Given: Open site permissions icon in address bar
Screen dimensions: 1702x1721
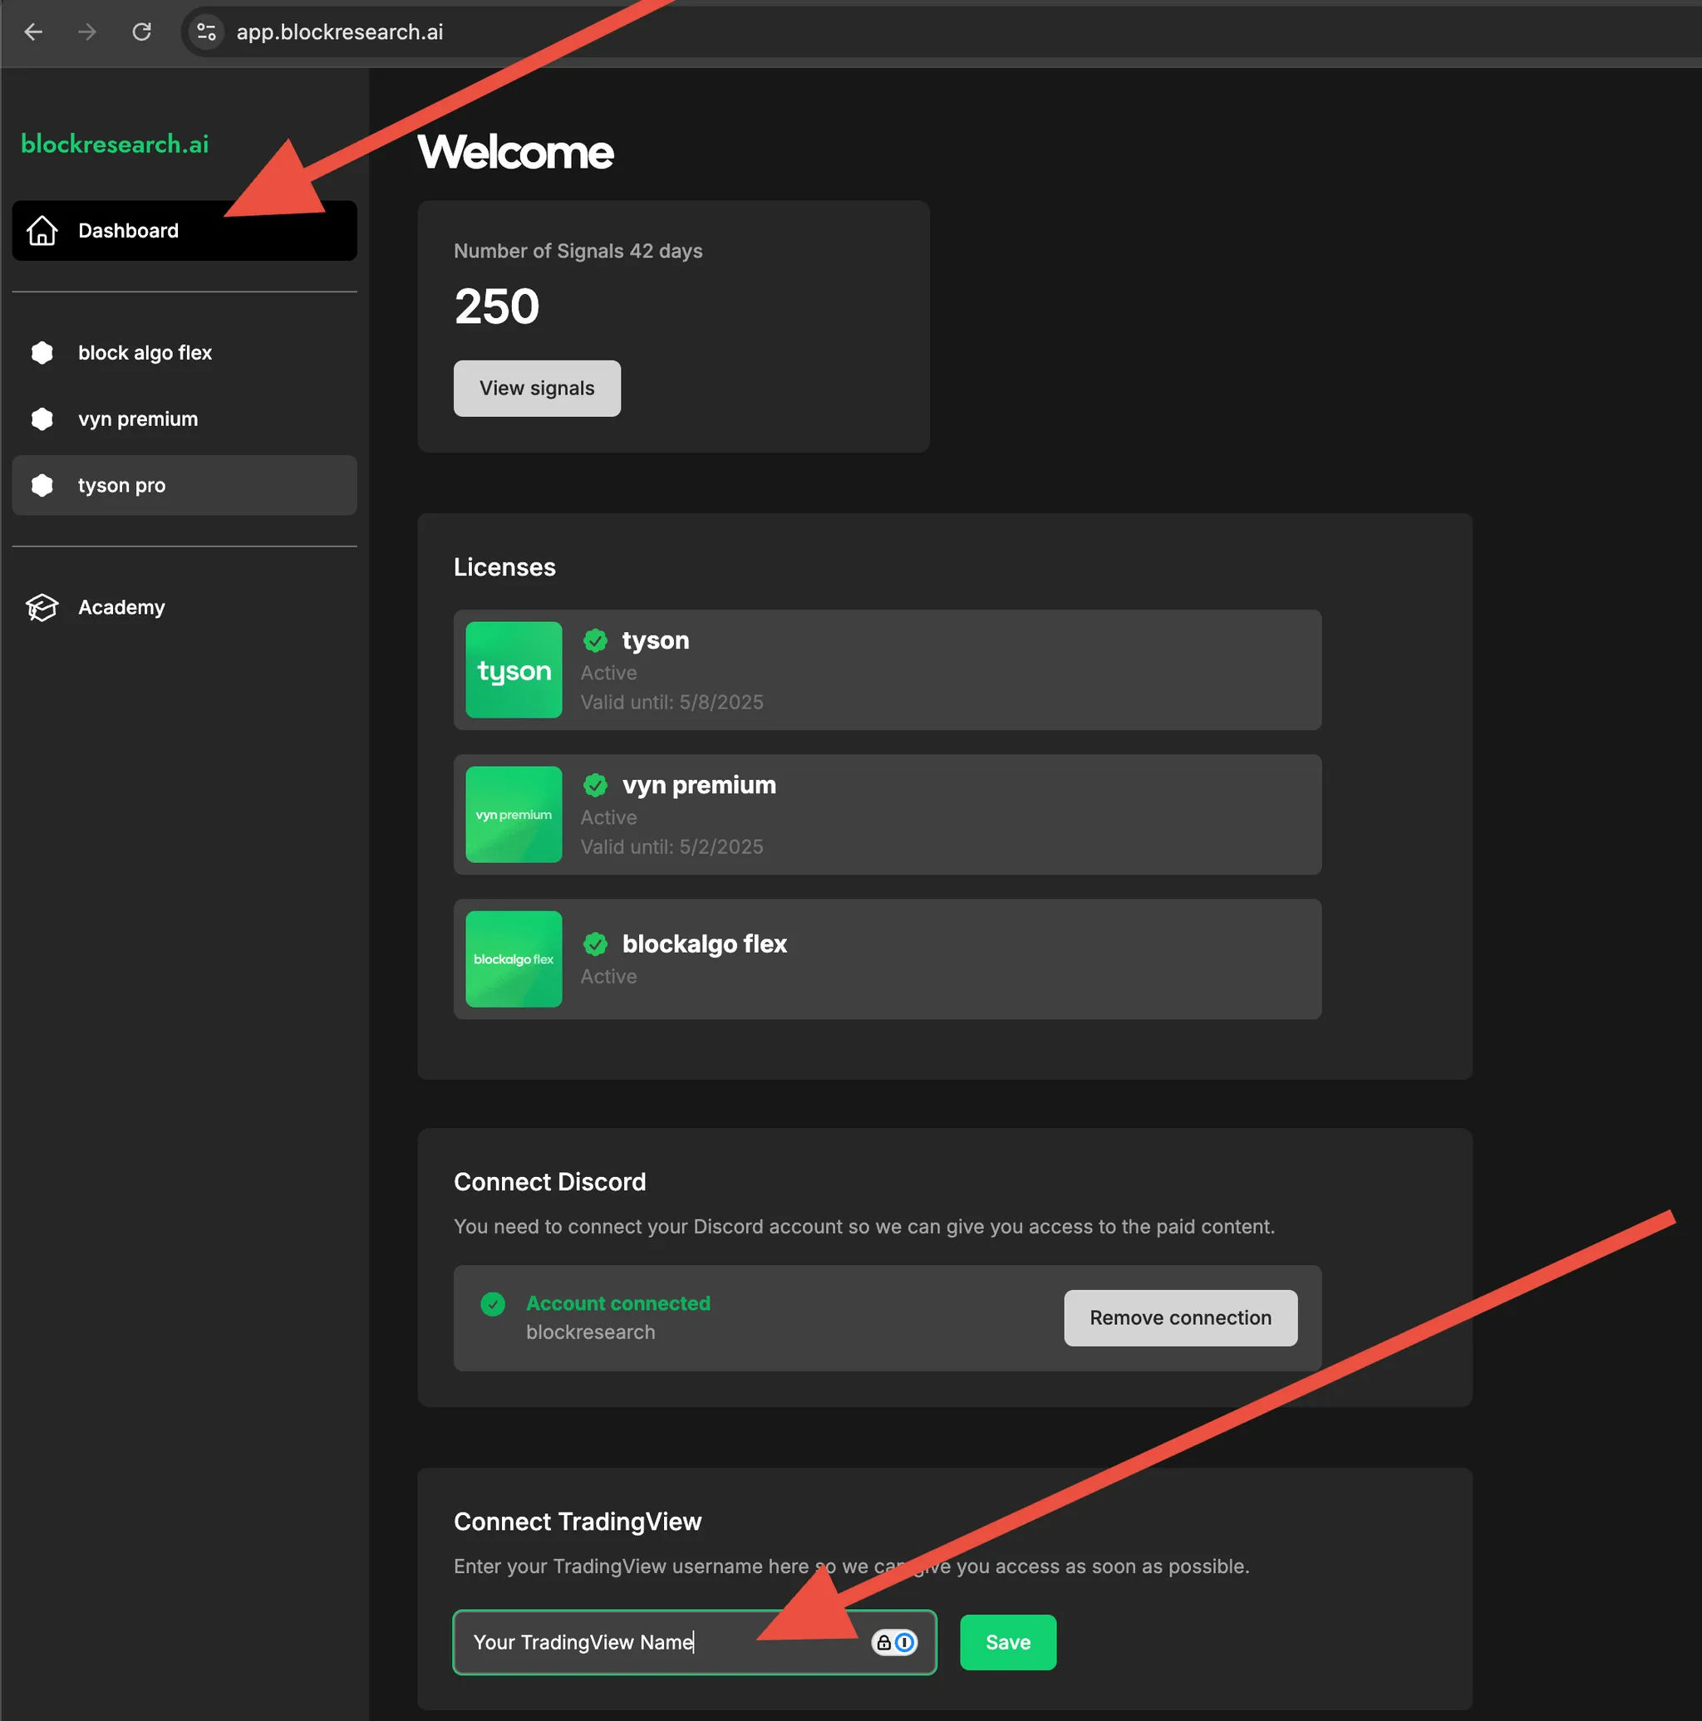Looking at the screenshot, I should 206,32.
